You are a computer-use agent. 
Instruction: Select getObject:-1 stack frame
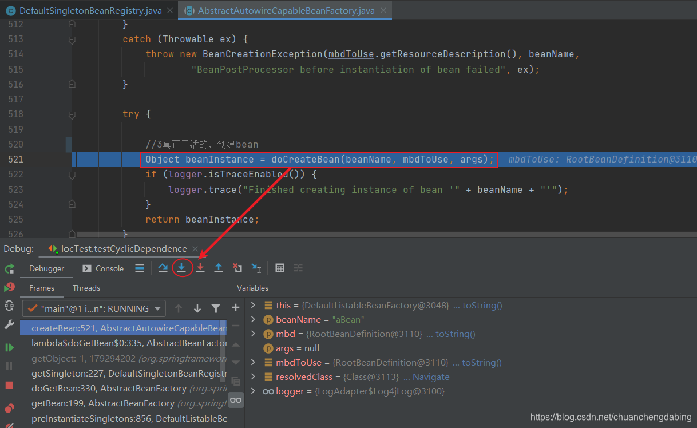[124, 358]
